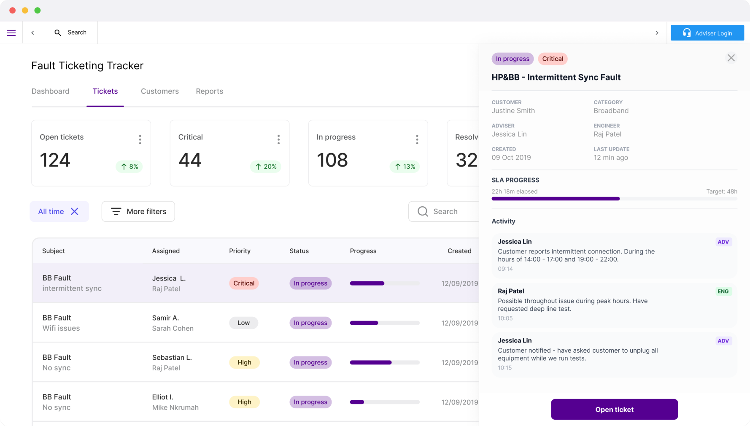The height and width of the screenshot is (426, 750).
Task: Sort by the Progress column header
Action: click(363, 251)
